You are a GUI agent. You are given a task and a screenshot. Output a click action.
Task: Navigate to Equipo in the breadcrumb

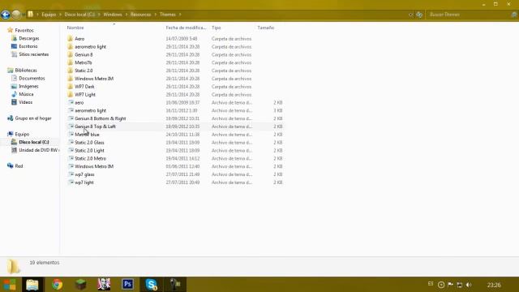pyautogui.click(x=49, y=15)
